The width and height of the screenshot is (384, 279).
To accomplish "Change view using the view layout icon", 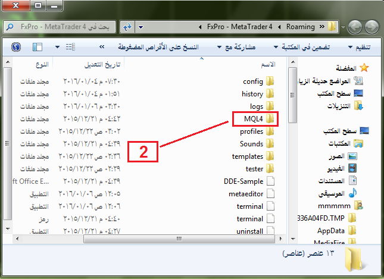I will tap(70, 47).
